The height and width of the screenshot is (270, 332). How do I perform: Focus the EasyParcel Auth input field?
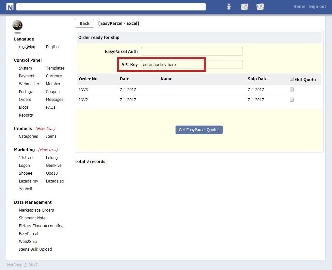click(x=192, y=52)
